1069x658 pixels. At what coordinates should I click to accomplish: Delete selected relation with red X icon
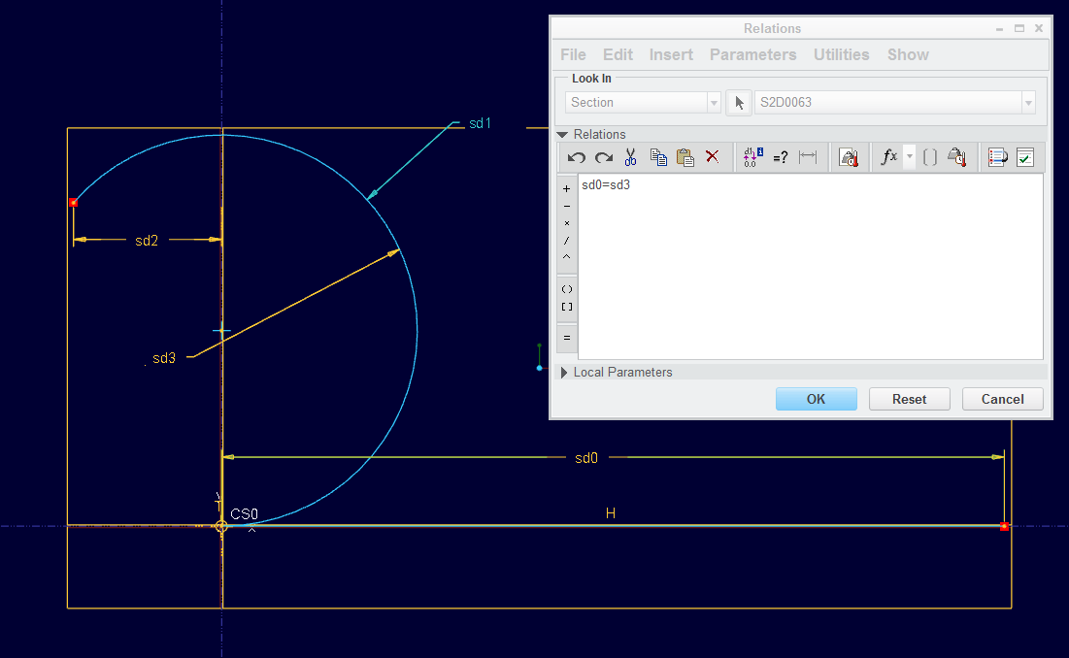(713, 156)
